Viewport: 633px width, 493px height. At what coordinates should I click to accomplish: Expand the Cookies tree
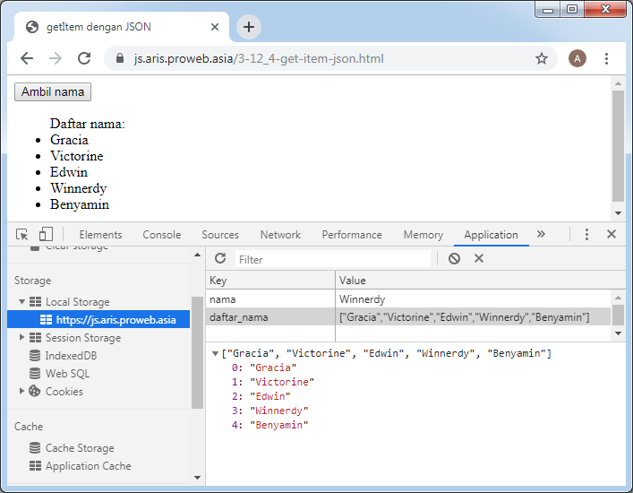pyautogui.click(x=21, y=391)
